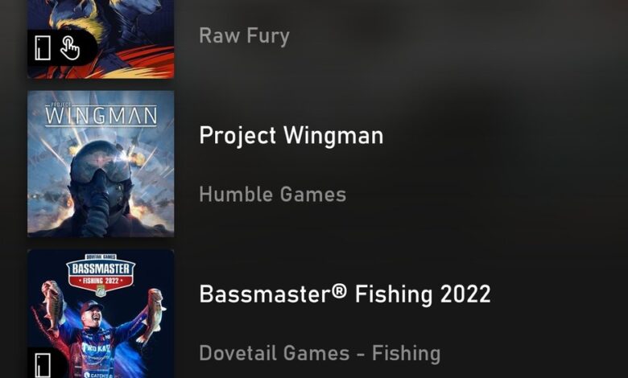Tap the console icon on the Raw Fury game cover
The height and width of the screenshot is (378, 628).
[x=43, y=48]
